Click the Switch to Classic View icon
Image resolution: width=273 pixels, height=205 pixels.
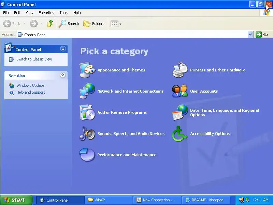11,59
